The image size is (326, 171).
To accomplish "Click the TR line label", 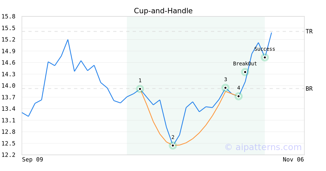I will point(309,31).
